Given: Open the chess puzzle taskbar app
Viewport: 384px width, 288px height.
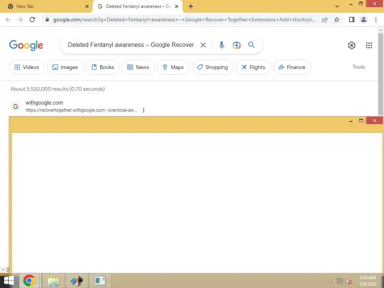Looking at the screenshot, I should click(x=77, y=280).
